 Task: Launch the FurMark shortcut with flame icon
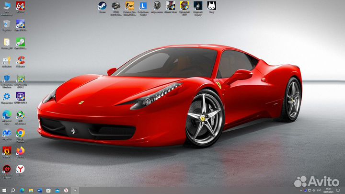click(x=7, y=152)
